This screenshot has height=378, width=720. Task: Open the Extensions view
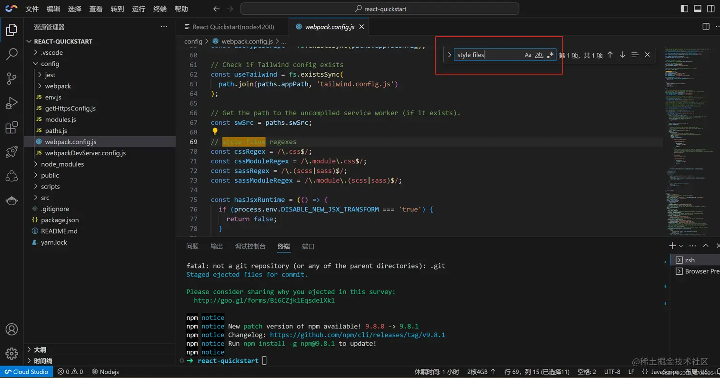click(x=11, y=128)
